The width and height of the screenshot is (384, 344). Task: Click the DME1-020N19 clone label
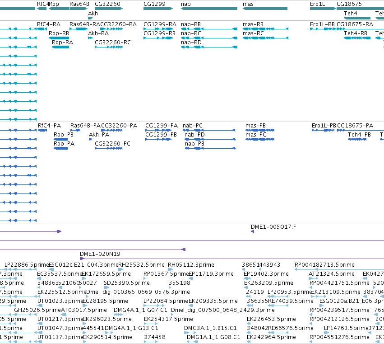coord(100,254)
